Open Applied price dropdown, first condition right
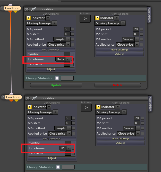 [x=137, y=45]
